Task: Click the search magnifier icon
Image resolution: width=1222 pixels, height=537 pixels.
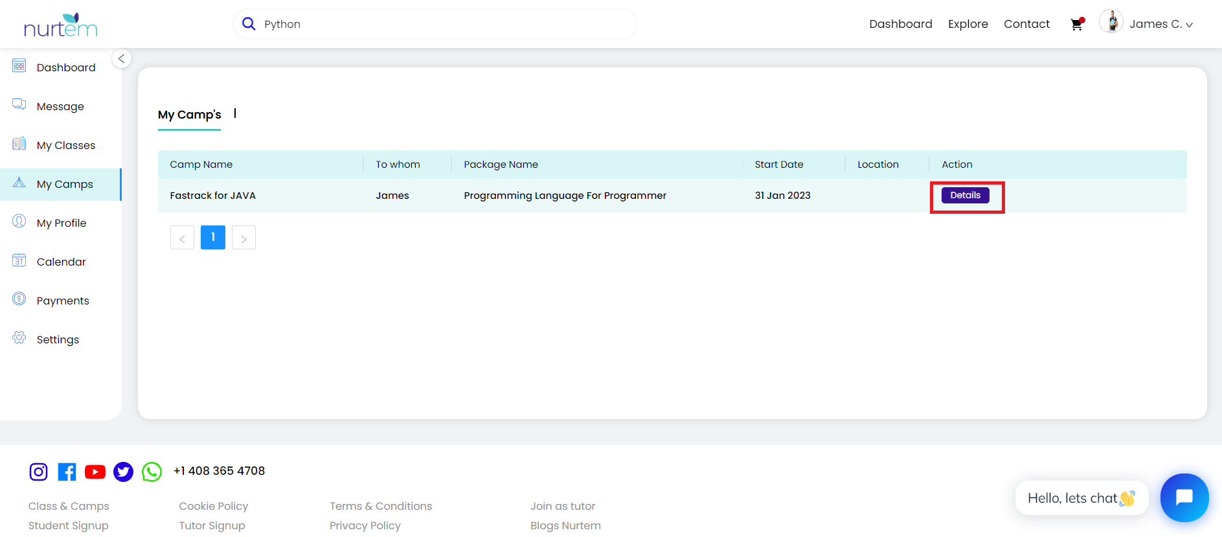Action: 249,24
